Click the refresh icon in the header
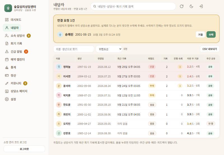This screenshot has height=155, width=224. click(181, 6)
